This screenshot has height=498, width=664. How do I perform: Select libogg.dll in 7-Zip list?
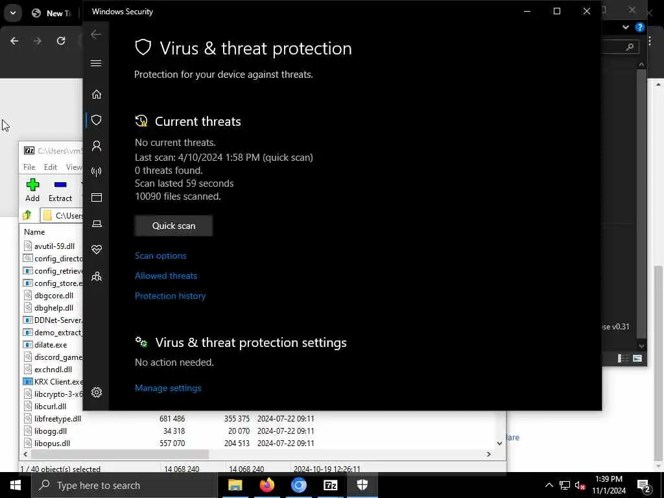[51, 431]
